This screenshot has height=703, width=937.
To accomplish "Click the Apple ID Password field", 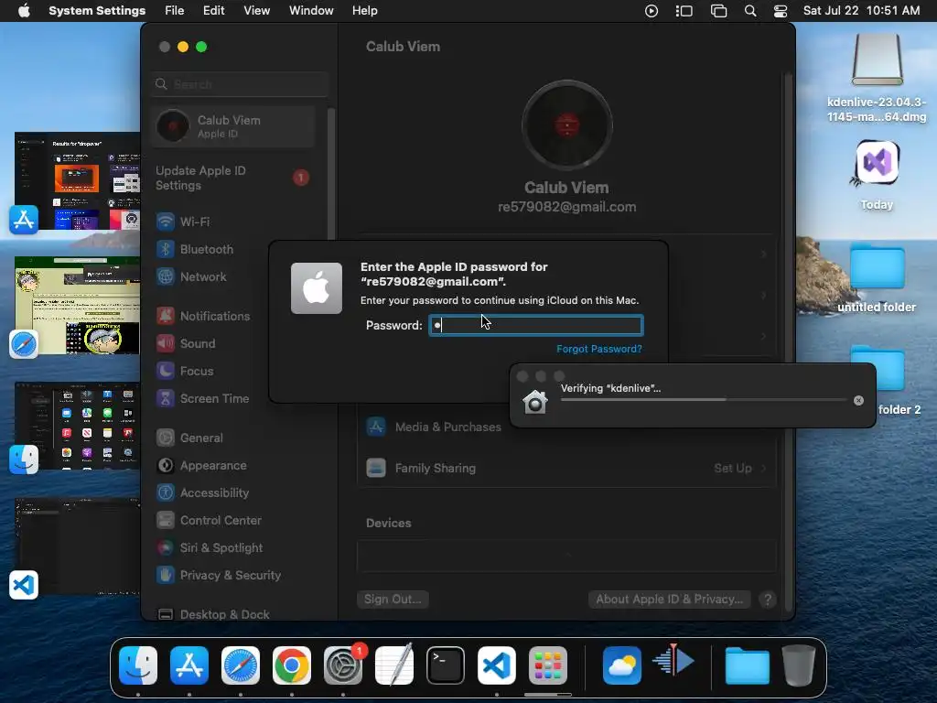I will tap(536, 325).
